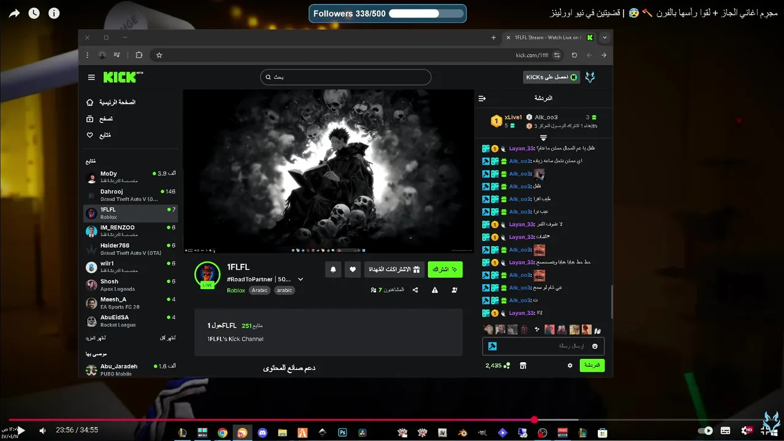Click the 1FLFL live avatar
Screen dimensions: 784x441
(207, 274)
